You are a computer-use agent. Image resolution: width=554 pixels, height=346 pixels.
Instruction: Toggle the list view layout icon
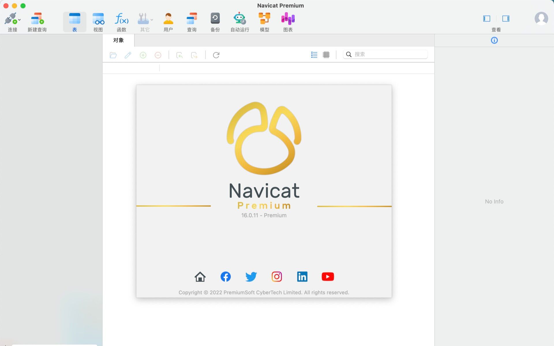[x=314, y=54]
